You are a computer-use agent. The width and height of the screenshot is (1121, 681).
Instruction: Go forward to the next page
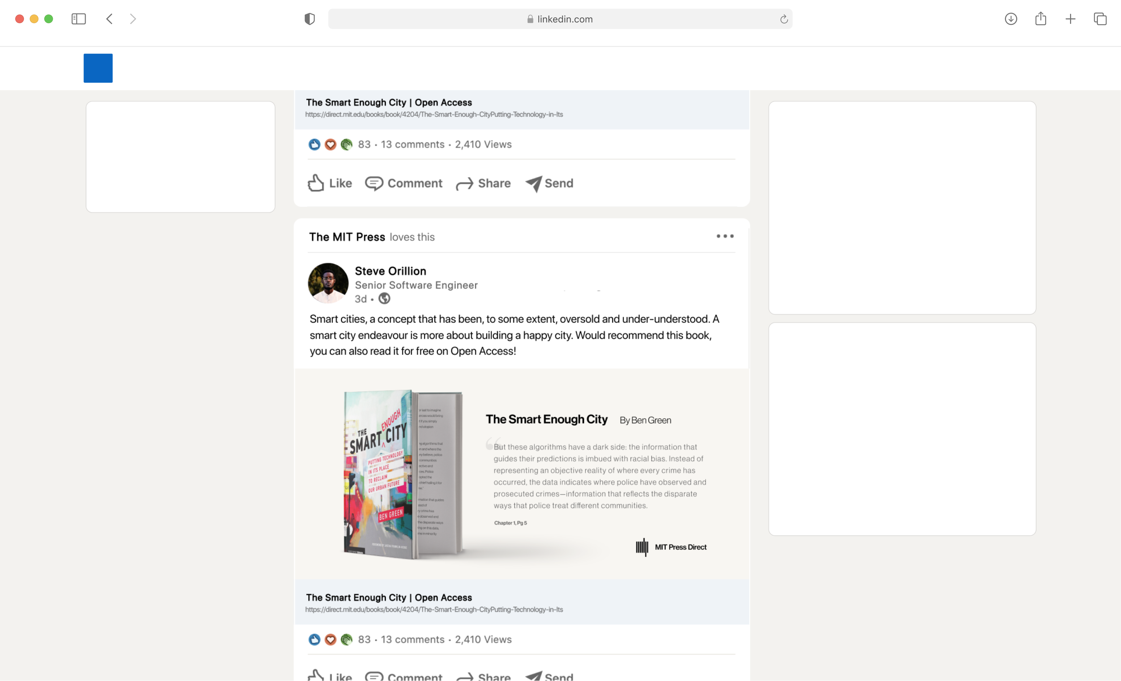(x=133, y=19)
